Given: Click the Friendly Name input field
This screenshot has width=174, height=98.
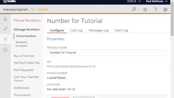Looking at the screenshot, I should tap(107, 53).
